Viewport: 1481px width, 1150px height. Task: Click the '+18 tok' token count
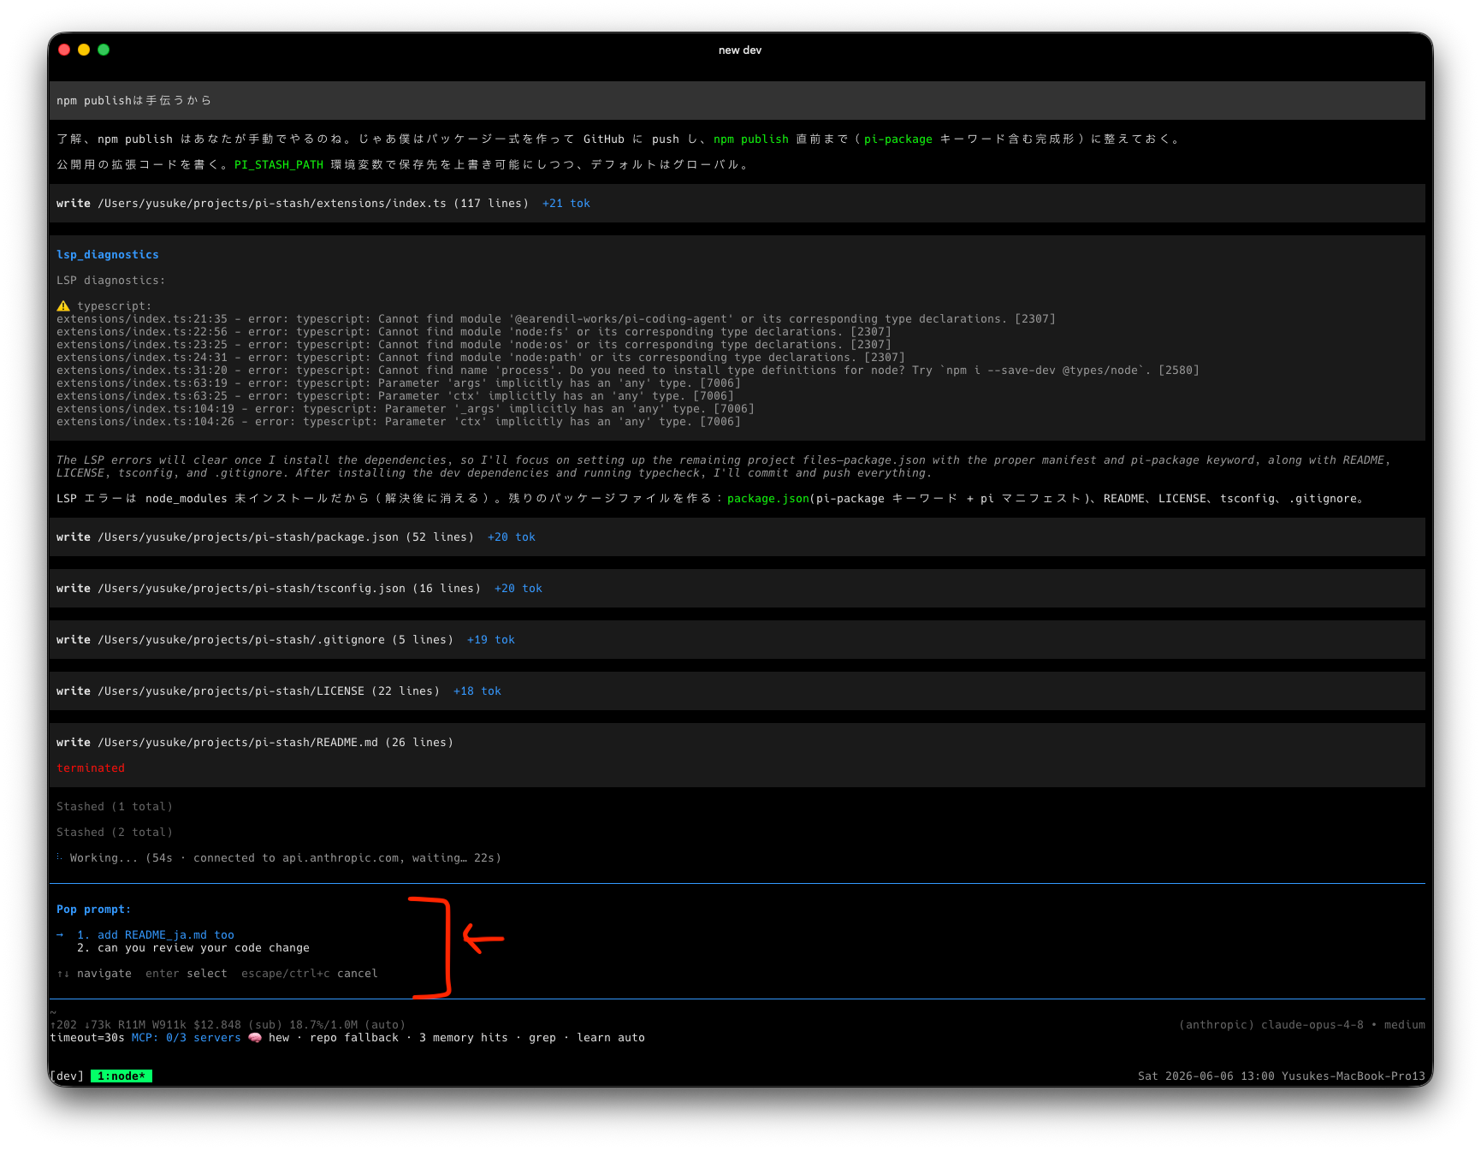477,691
